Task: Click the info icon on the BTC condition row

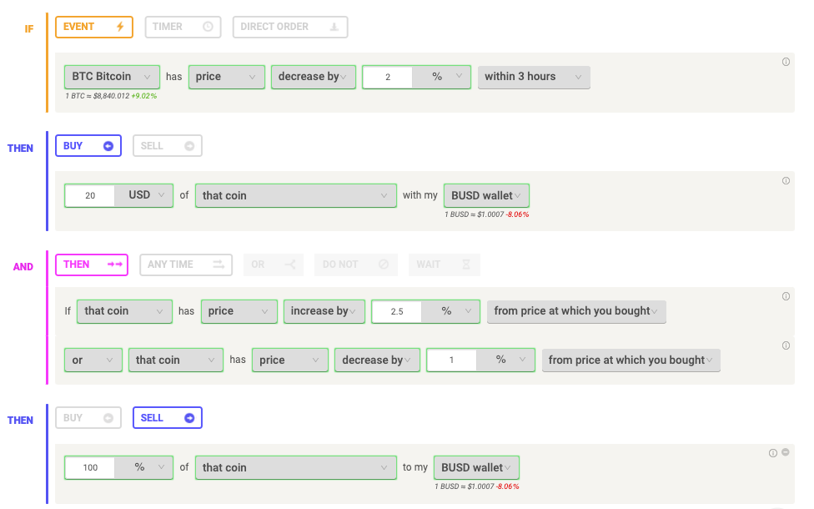Action: click(786, 62)
